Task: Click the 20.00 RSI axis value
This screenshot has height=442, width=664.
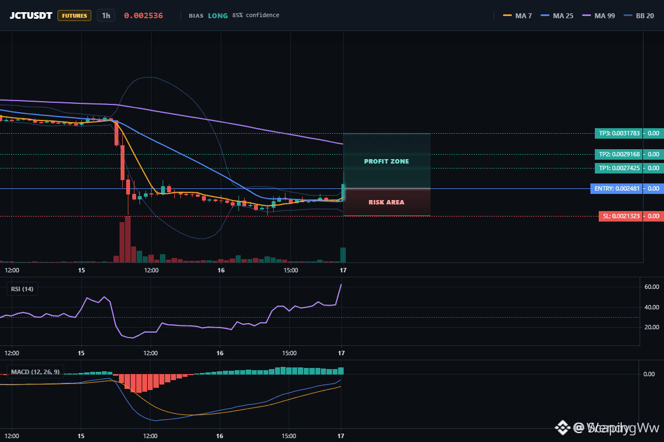Action: [652, 327]
